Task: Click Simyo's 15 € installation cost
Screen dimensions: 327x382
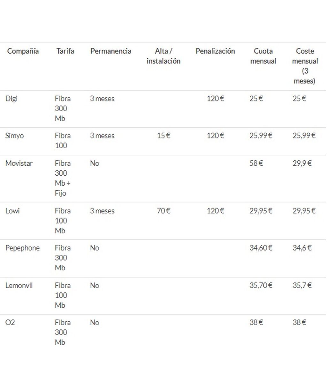Action: pos(163,136)
